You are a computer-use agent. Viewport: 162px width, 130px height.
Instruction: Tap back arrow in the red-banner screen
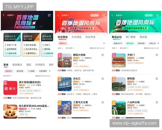tap(58, 15)
